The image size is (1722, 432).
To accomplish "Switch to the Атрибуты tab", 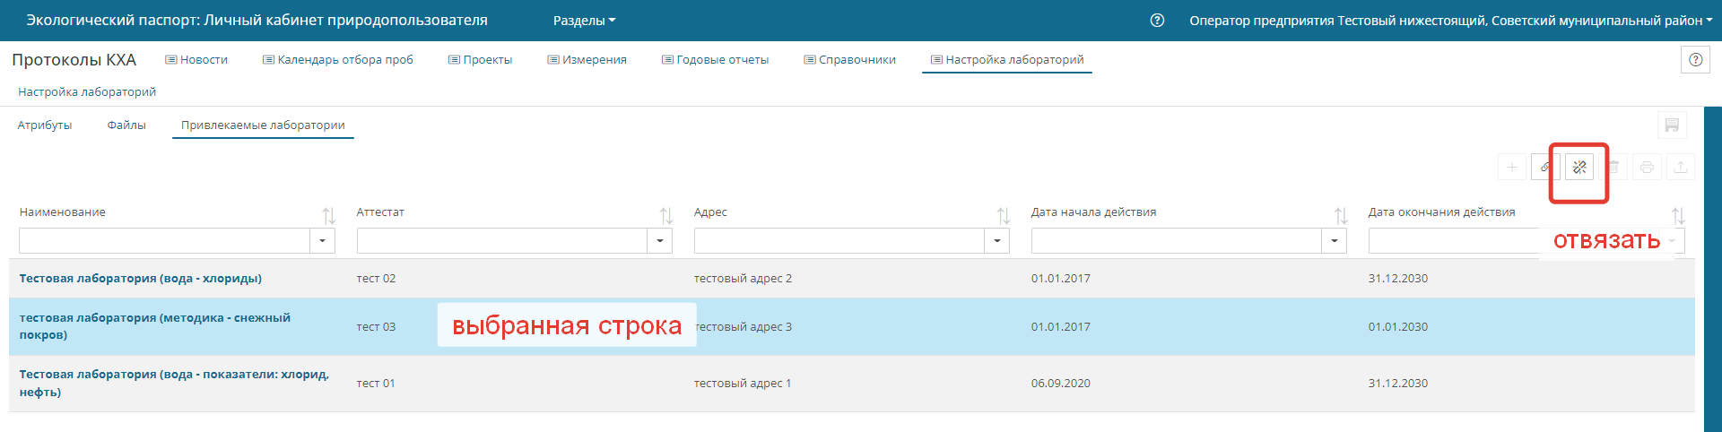I will (45, 125).
